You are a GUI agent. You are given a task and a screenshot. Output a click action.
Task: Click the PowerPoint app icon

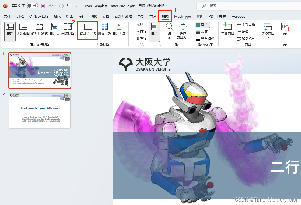[x=5, y=6]
